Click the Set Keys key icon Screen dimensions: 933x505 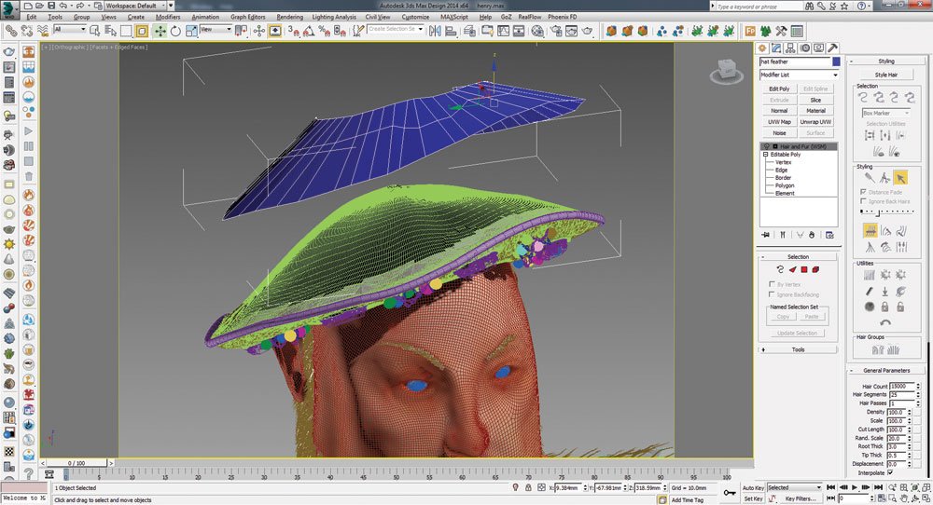[x=730, y=493]
